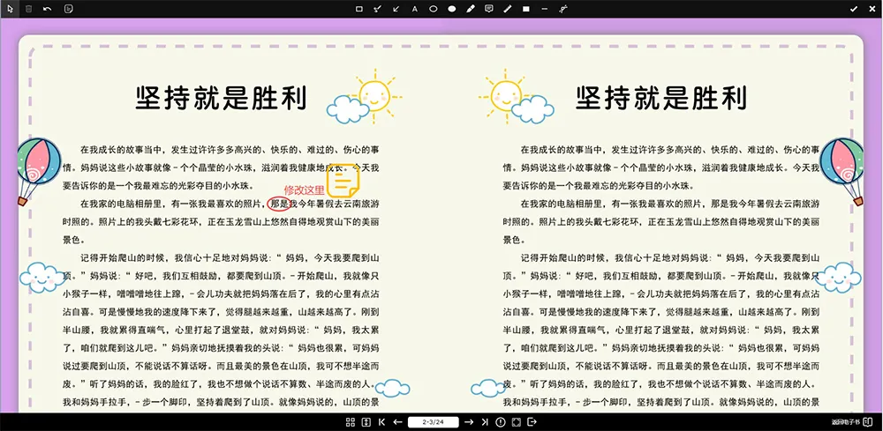
Task: Toggle fullscreen mode
Action: pos(516,422)
